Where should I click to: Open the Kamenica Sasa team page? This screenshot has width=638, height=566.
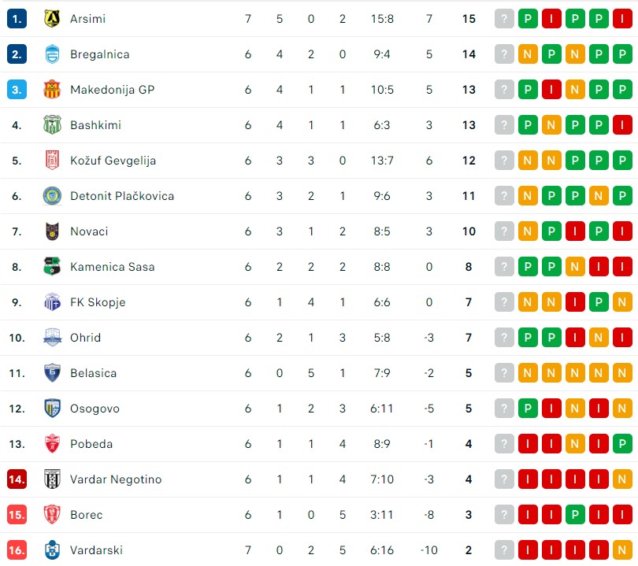tap(112, 267)
